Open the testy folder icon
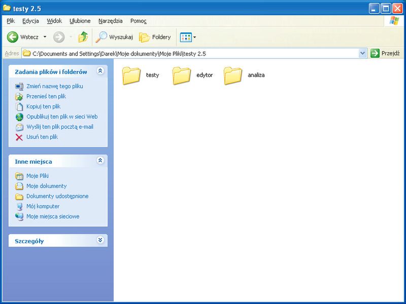Image resolution: width=406 pixels, height=304 pixels. point(131,75)
